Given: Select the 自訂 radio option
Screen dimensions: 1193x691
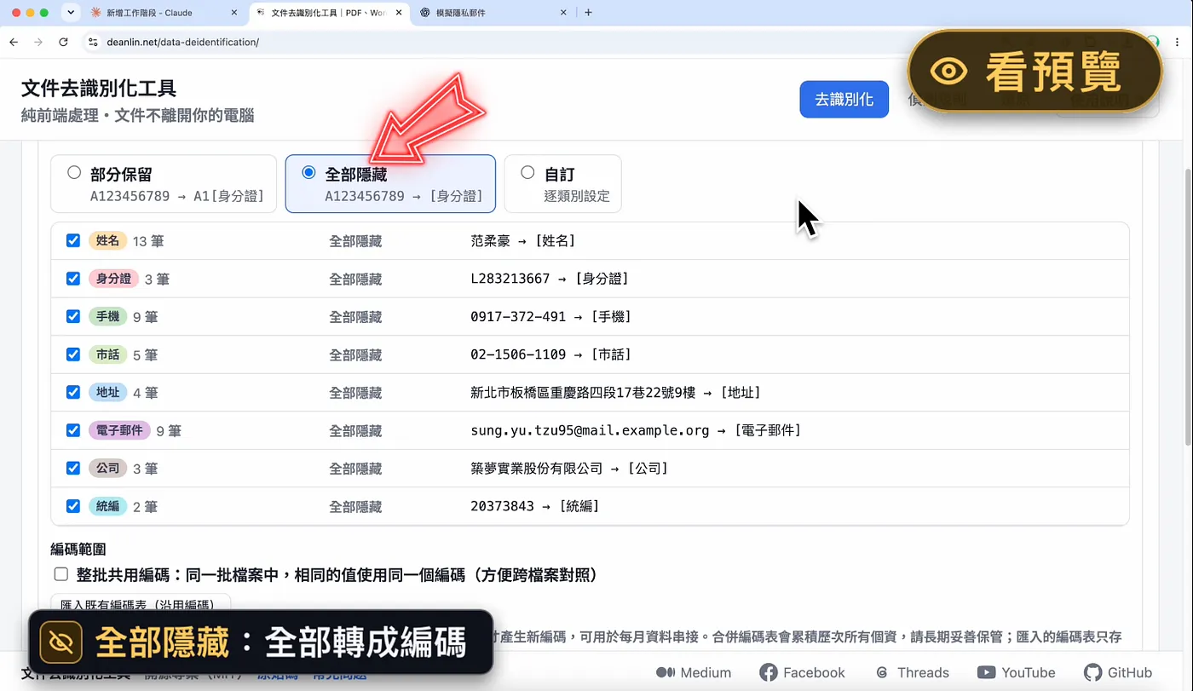Looking at the screenshot, I should click(x=527, y=173).
